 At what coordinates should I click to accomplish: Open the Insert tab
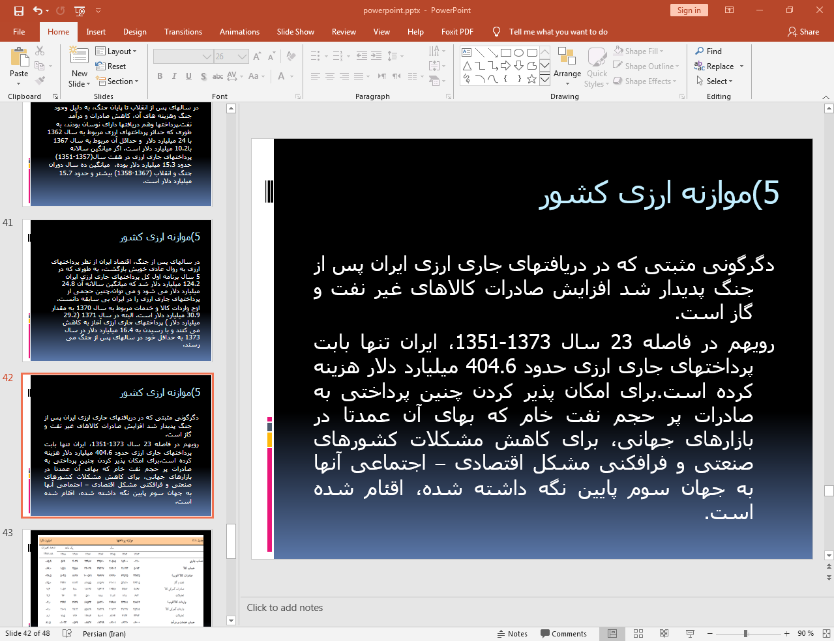coord(96,32)
